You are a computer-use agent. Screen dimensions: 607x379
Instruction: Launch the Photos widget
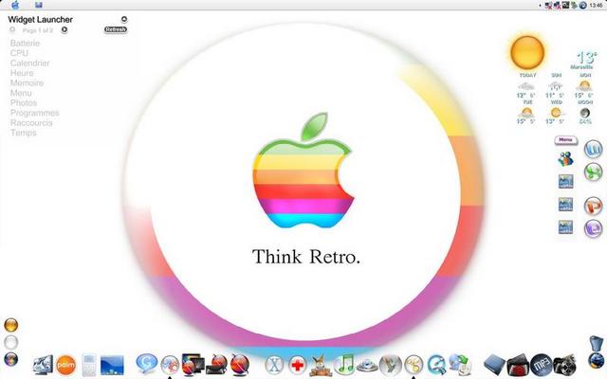coord(24,103)
